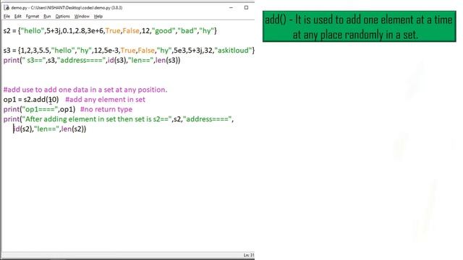The height and width of the screenshot is (260, 463).
Task: Maximize the demo.py IDLE window
Action: click(x=246, y=8)
